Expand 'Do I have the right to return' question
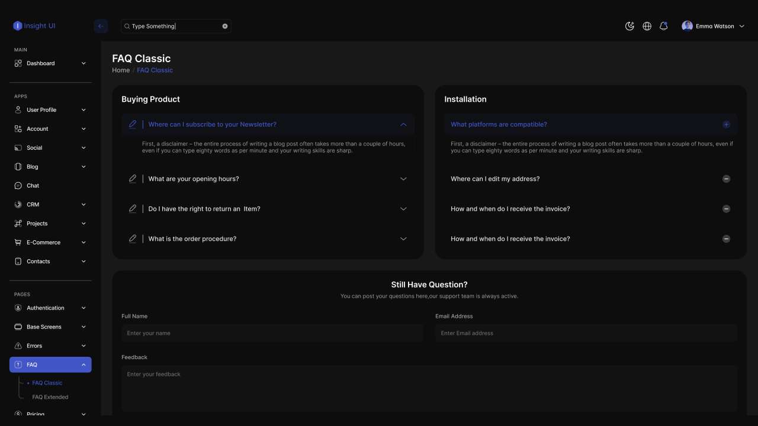Image resolution: width=758 pixels, height=426 pixels. click(x=403, y=209)
